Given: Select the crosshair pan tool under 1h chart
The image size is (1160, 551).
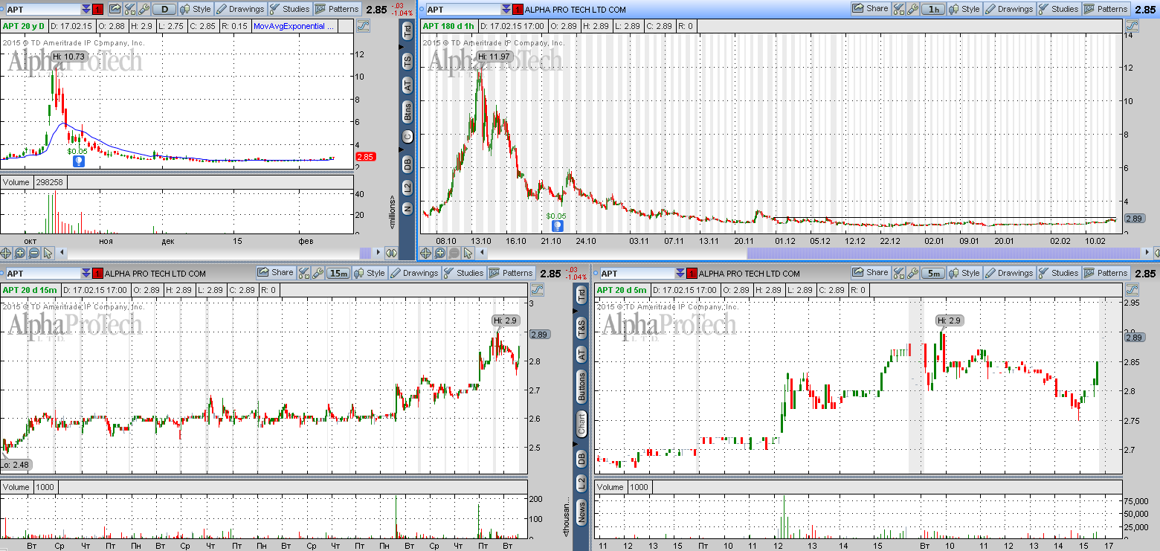Looking at the screenshot, I should tap(425, 253).
